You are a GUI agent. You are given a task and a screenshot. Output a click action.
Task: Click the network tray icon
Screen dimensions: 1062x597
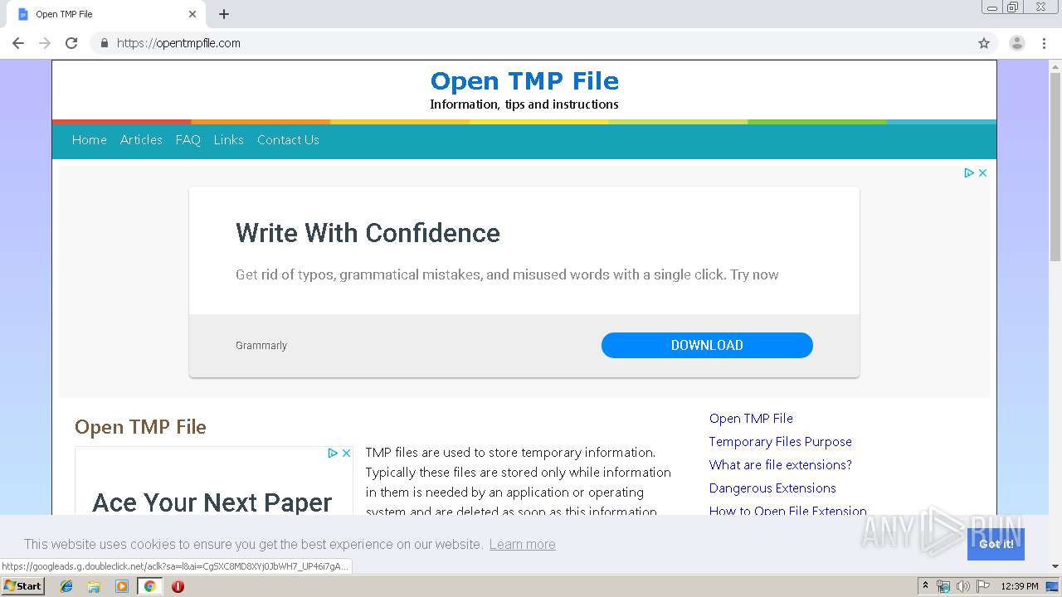click(x=943, y=586)
